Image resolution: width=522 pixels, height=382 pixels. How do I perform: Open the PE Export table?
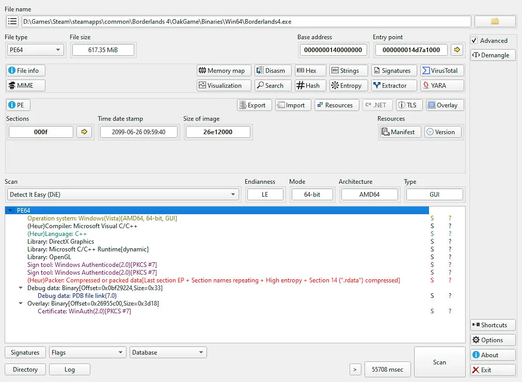click(254, 105)
